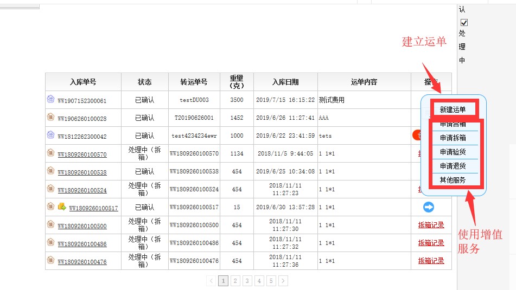Screen dimensions: 516x290
Task: Choose 其他服务 from the popup menu
Action: 453,180
